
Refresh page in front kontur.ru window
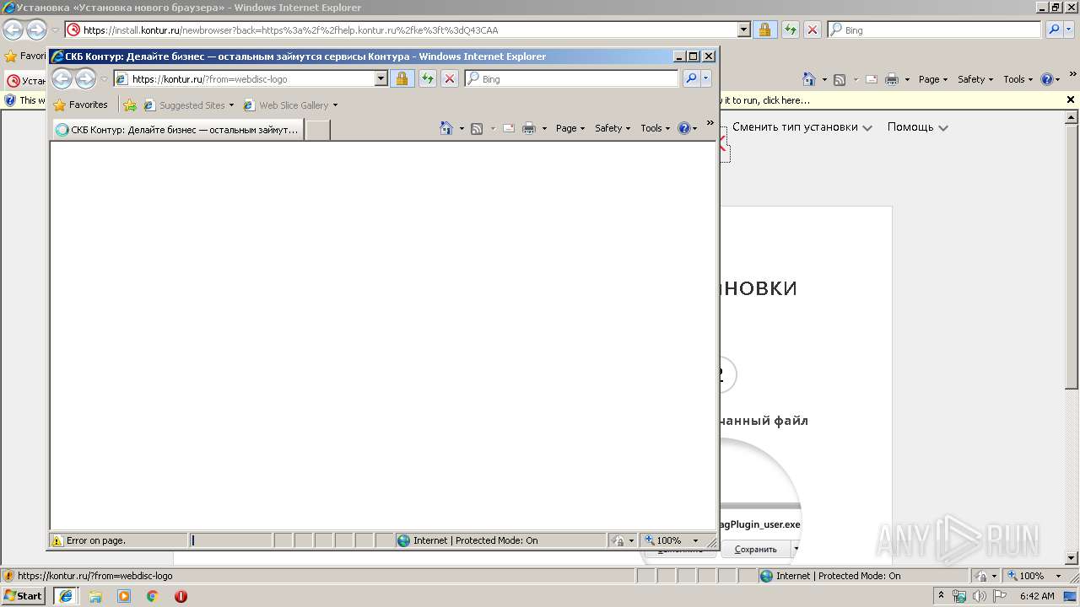pyautogui.click(x=428, y=78)
